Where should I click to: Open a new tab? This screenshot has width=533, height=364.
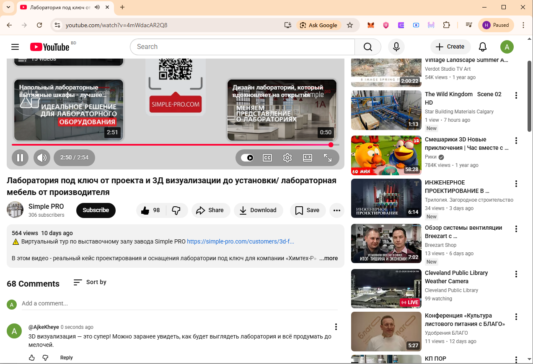(122, 7)
